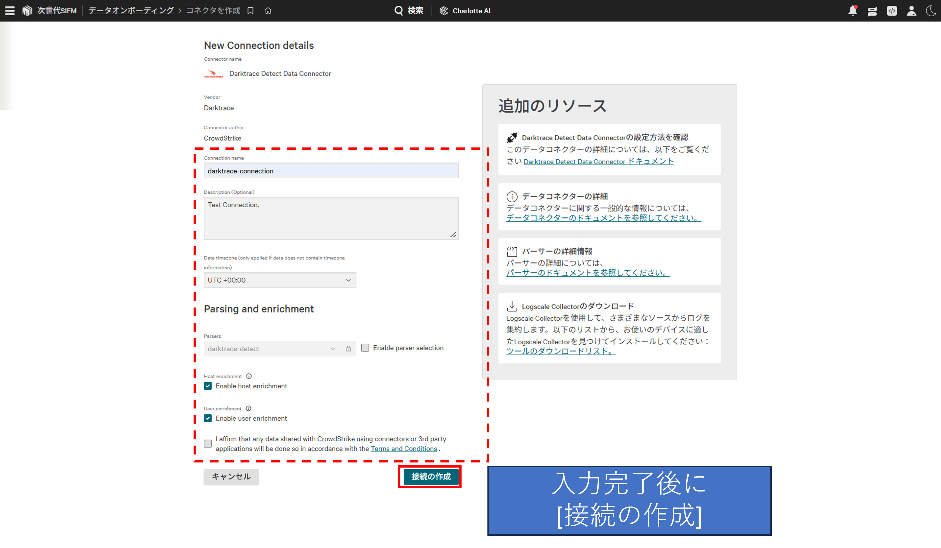Click the 検索 search label
941x548 pixels.
coord(416,11)
